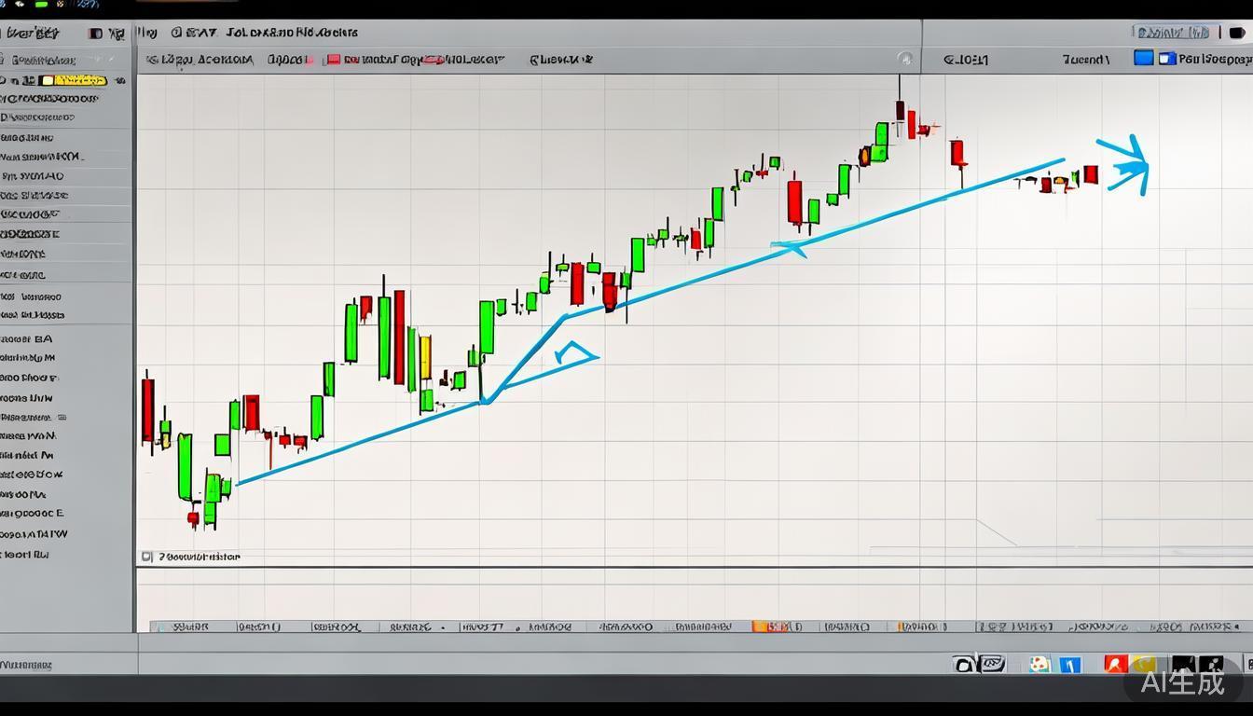Click the red box icon in chart toolbar
1253x716 pixels.
[333, 60]
